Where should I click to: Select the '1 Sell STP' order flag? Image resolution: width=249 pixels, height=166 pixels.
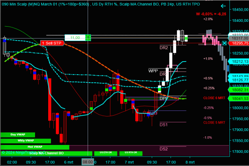pyautogui.click(x=52, y=43)
